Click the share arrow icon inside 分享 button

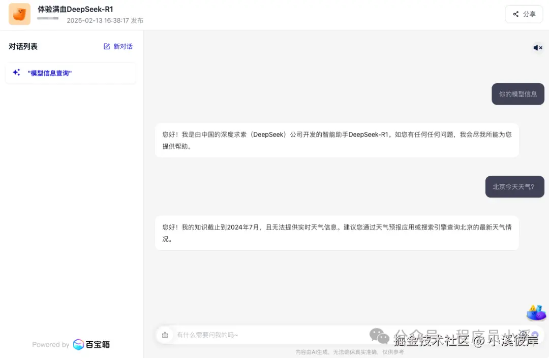pyautogui.click(x=515, y=14)
